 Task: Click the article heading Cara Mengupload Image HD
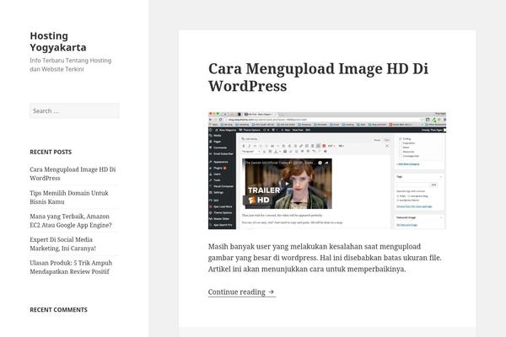318,77
